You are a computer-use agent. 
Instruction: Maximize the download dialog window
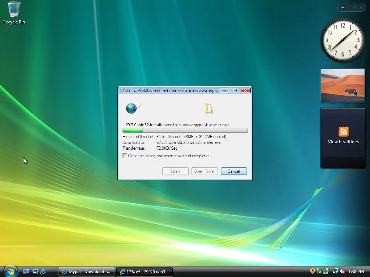click(235, 91)
